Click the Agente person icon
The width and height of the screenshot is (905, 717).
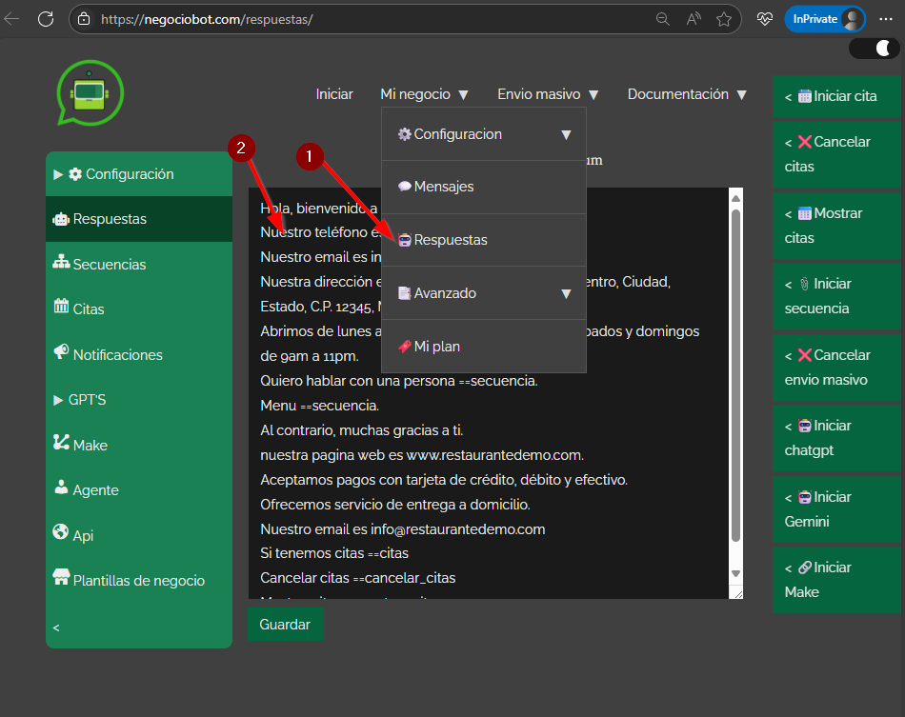click(x=61, y=488)
